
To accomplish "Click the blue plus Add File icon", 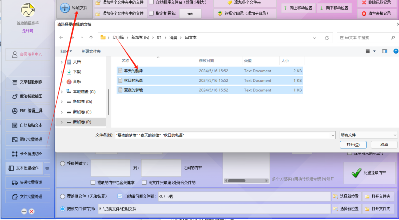I will point(65,8).
